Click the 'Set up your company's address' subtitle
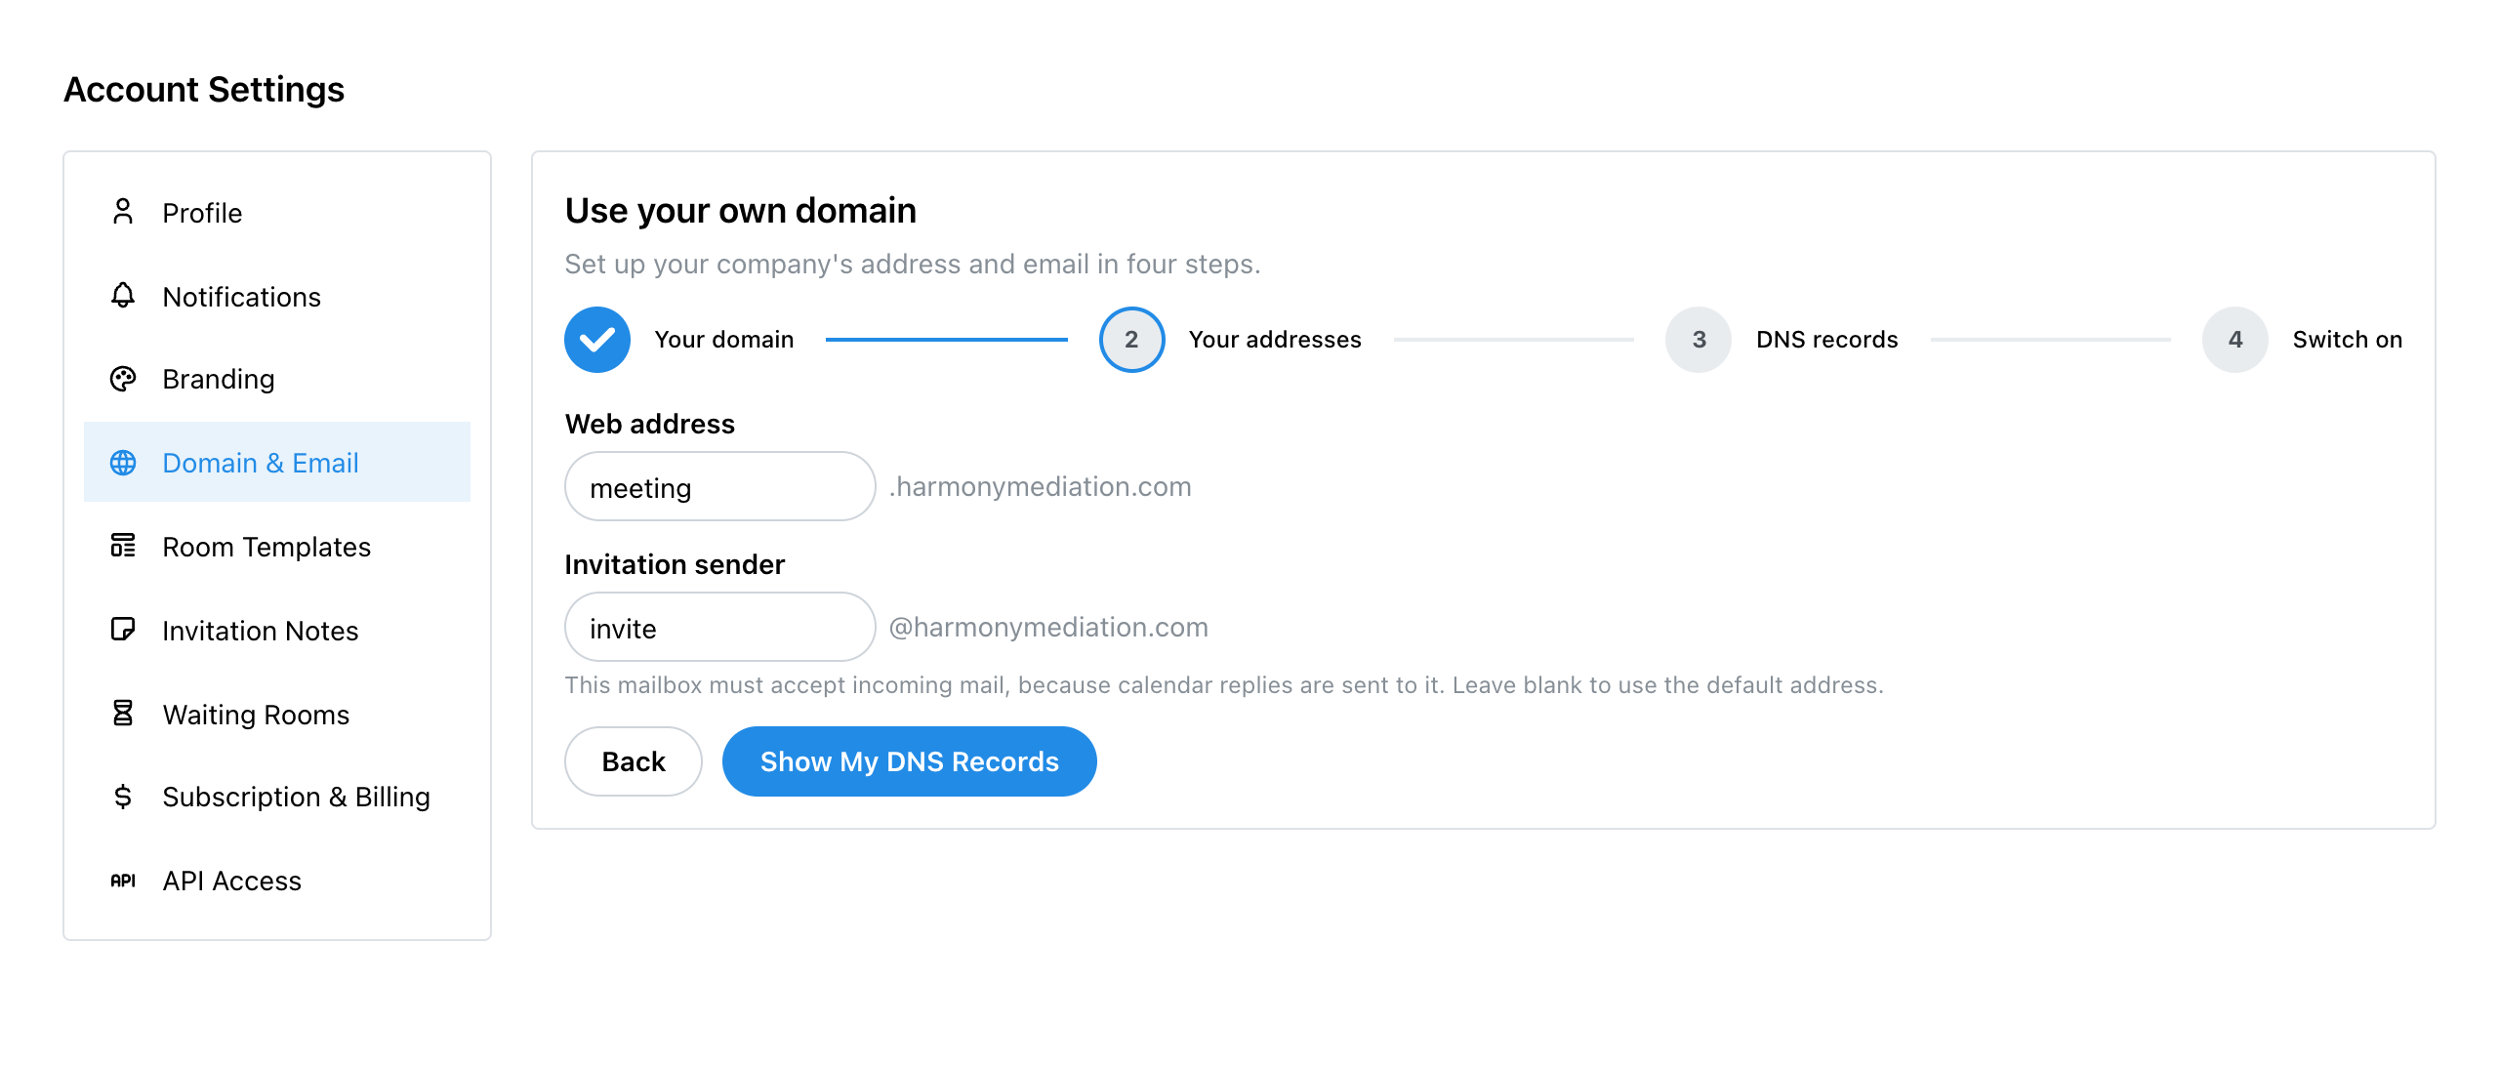Viewport: 2499px width, 1066px height. [x=913, y=264]
